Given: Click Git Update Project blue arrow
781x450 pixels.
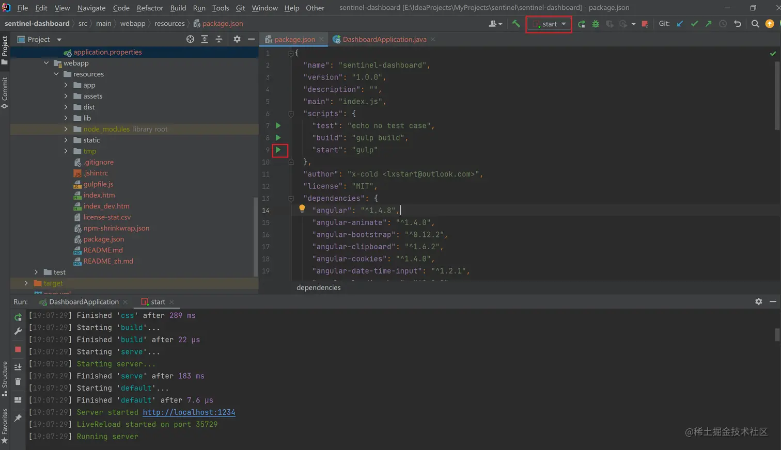Looking at the screenshot, I should [680, 24].
